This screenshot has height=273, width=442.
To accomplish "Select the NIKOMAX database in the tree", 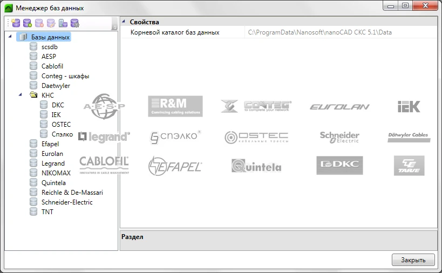I will 56,173.
